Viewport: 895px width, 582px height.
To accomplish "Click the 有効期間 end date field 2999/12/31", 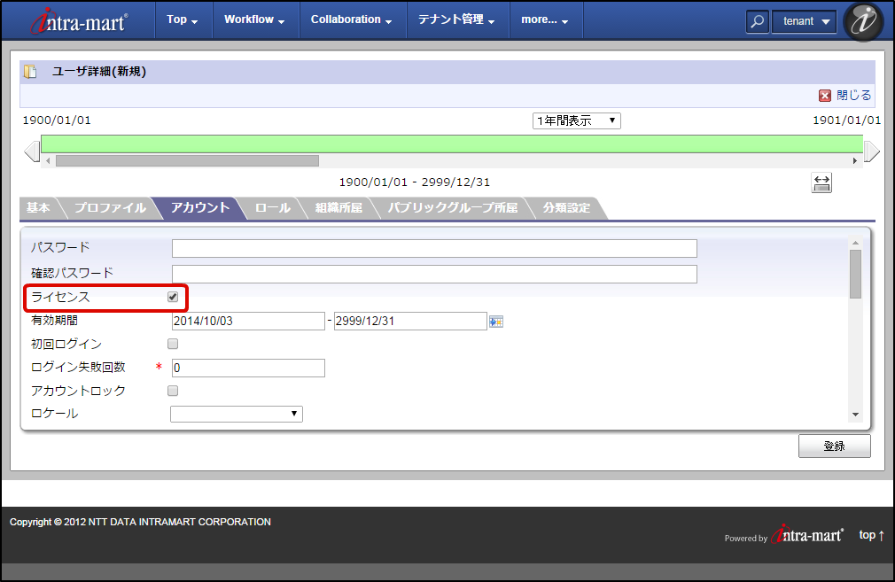I will click(410, 321).
